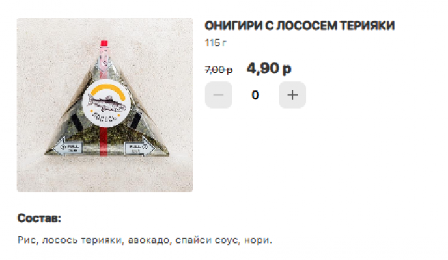Open the onigiri product photo

105,105
